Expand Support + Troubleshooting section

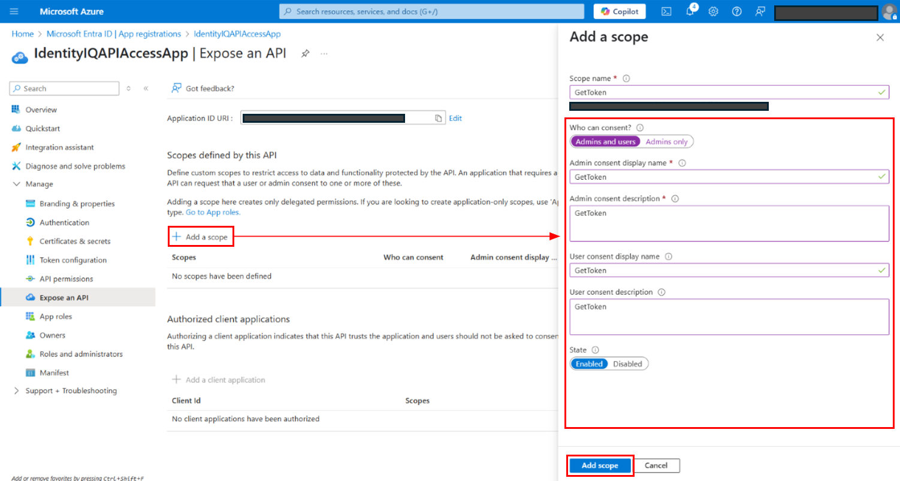[x=16, y=391]
